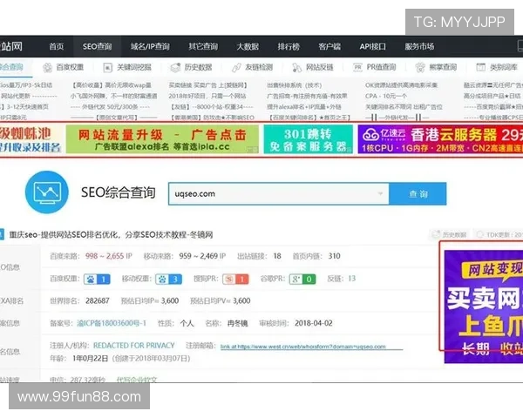Screen dimensions: 523x418
Task: Click the domain input field with uqseo.com
Action: [279, 193]
